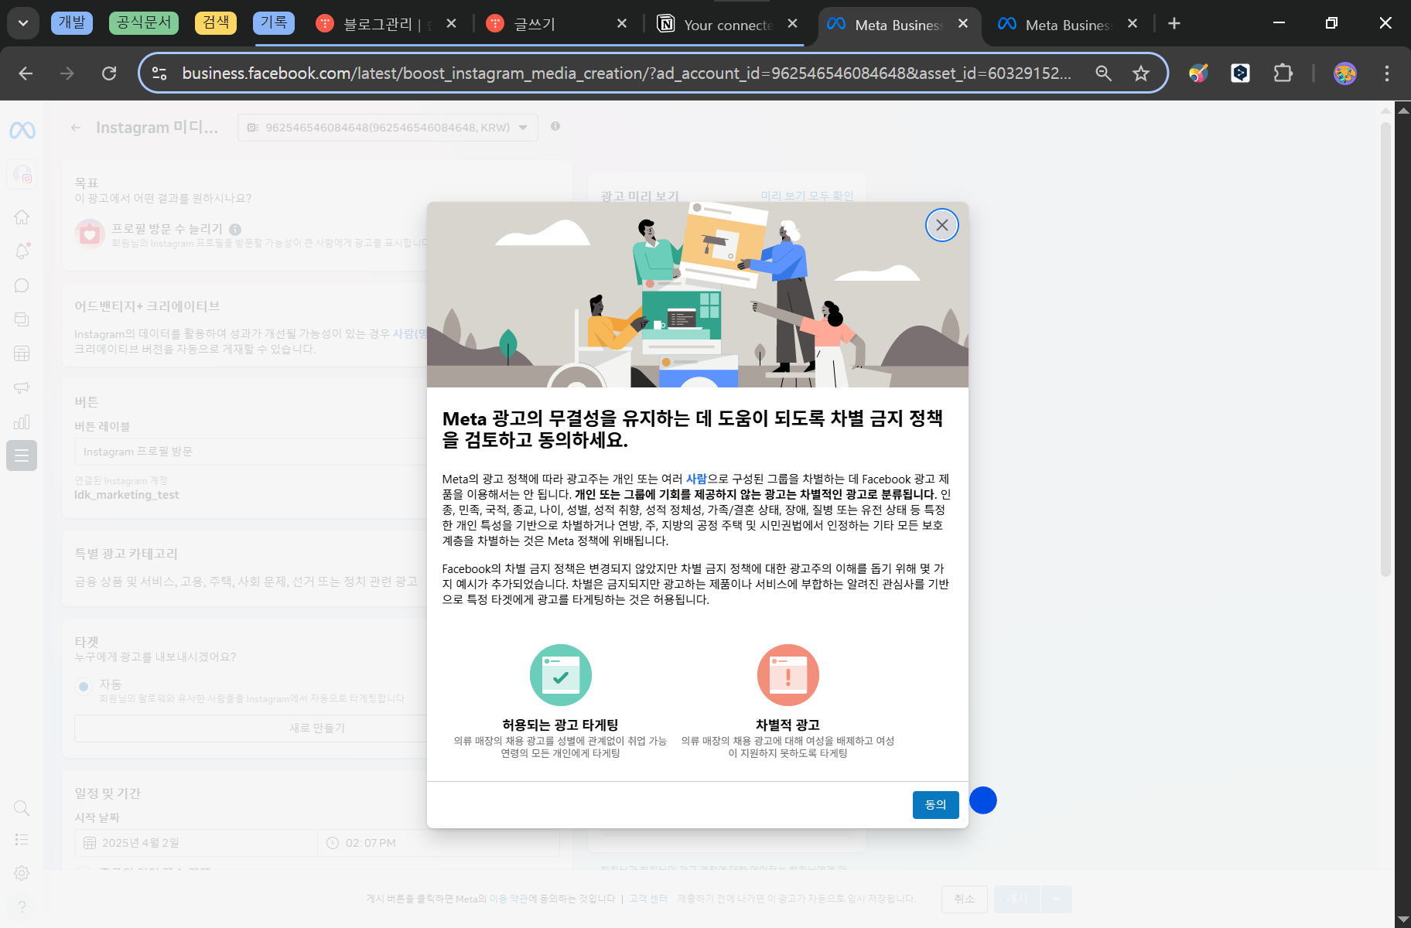Open the ad account 962546546084648 dropdown
Image resolution: width=1411 pixels, height=928 pixels.
pyautogui.click(x=388, y=128)
